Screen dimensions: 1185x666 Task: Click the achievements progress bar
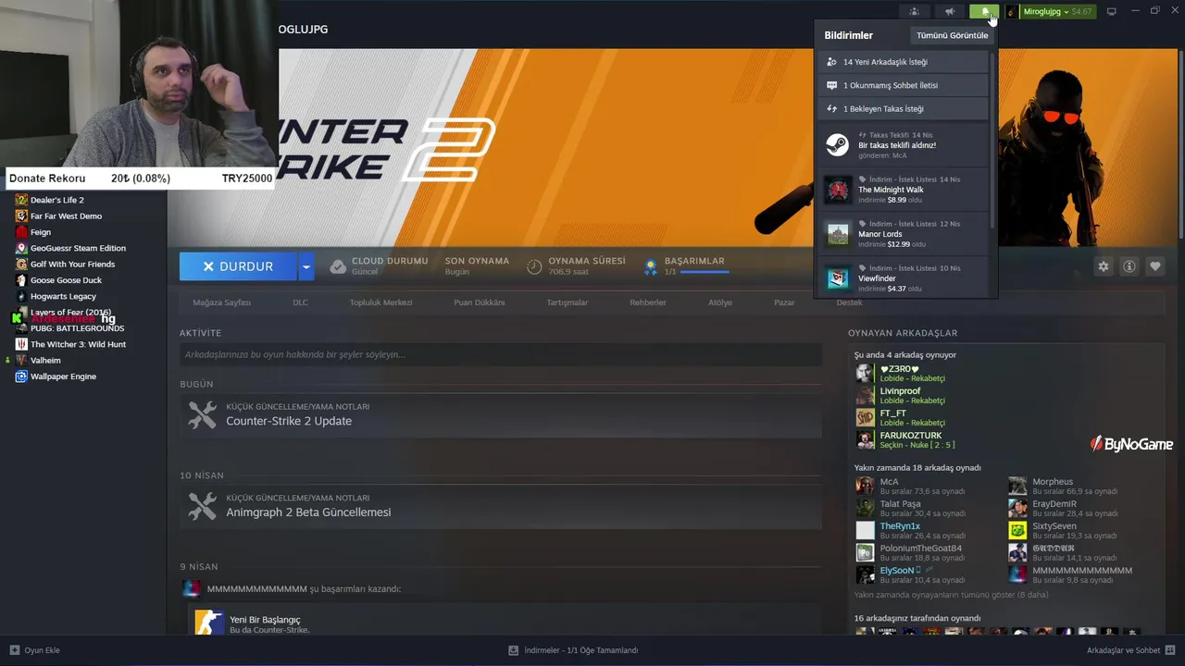click(705, 272)
